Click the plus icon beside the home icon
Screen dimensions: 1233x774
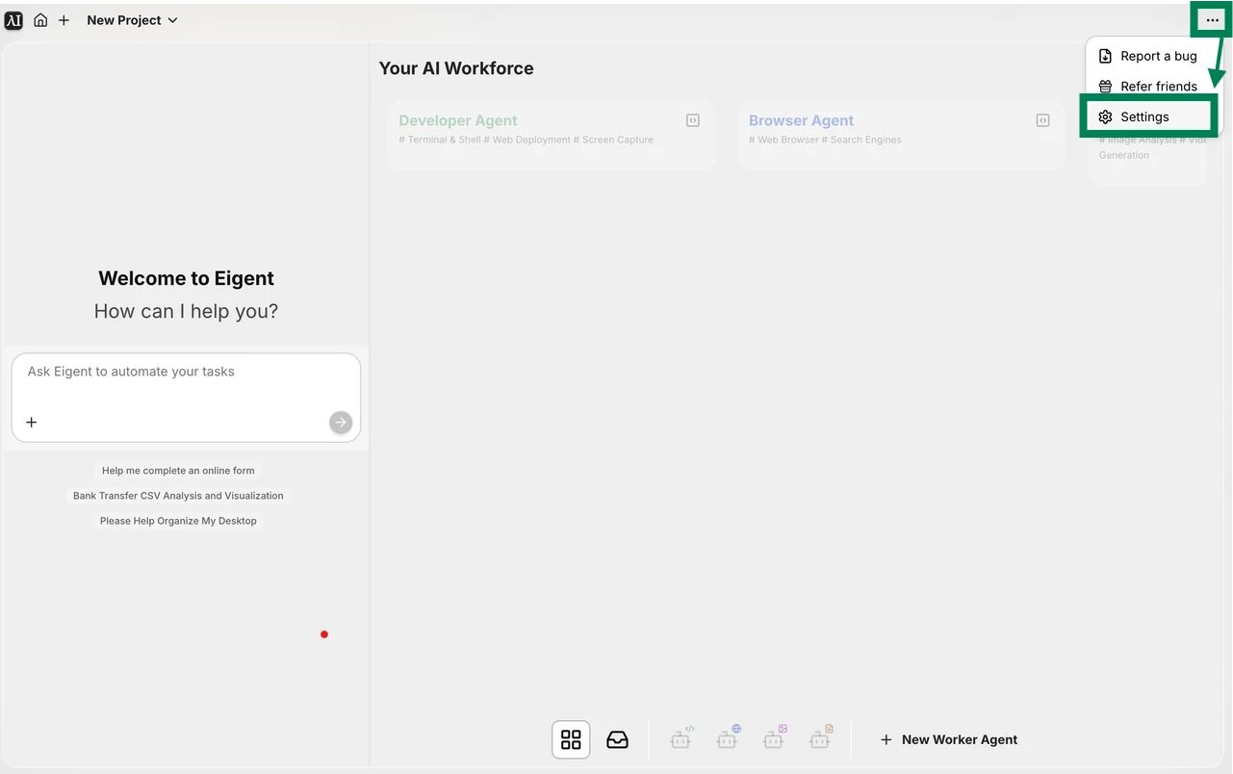tap(64, 20)
